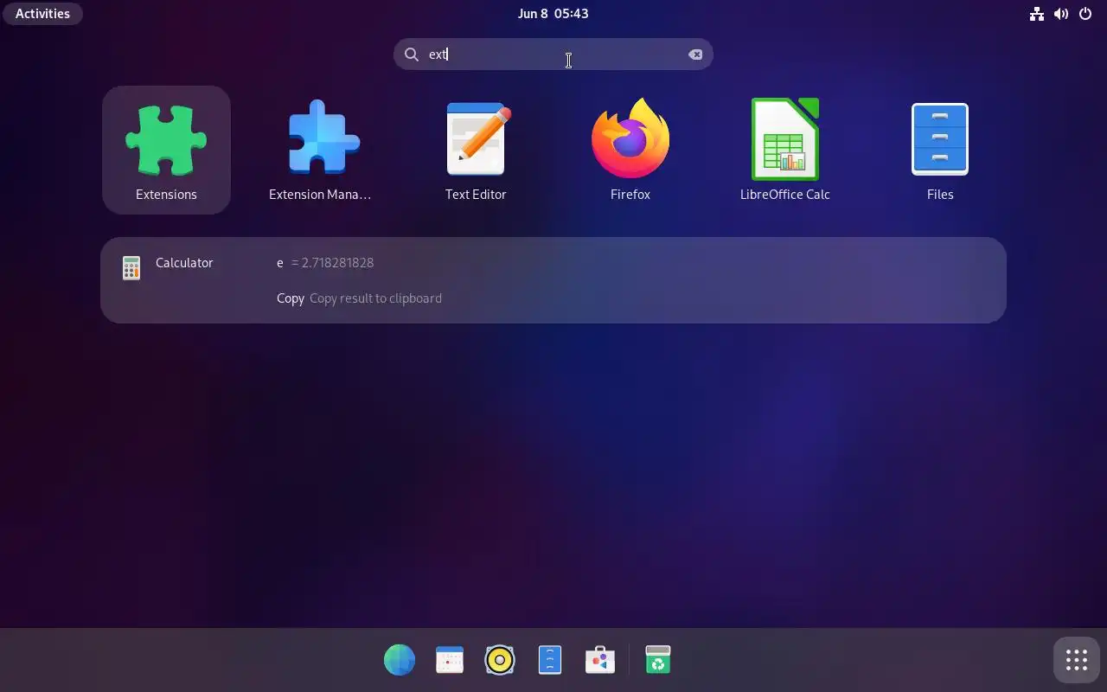The height and width of the screenshot is (692, 1107).
Task: Click the volume icon in top bar
Action: (x=1061, y=14)
